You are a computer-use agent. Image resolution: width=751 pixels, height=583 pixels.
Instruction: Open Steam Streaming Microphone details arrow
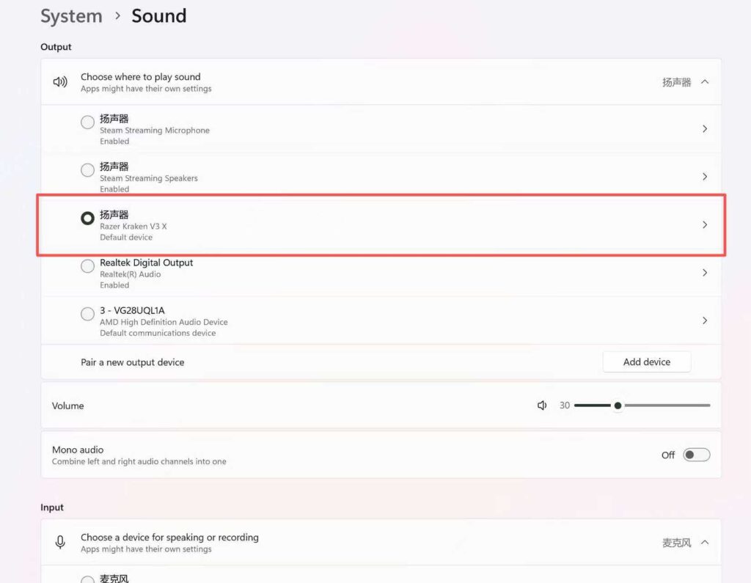point(705,129)
